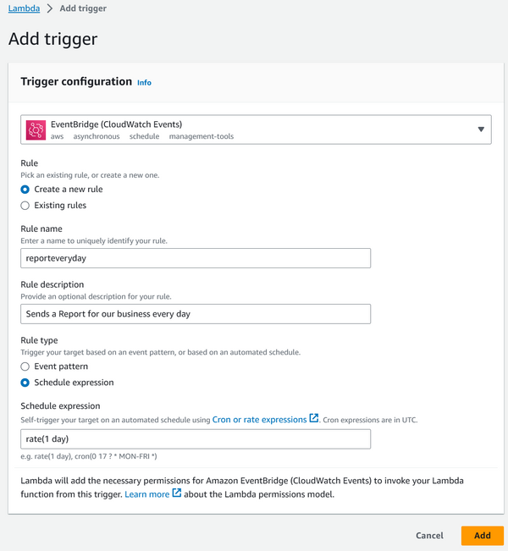Open the Cron or rate expressions link

(259, 420)
